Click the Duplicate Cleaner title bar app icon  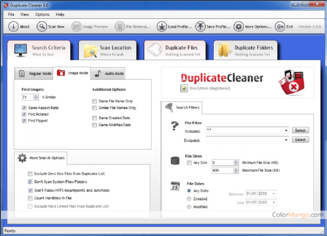(6, 5)
